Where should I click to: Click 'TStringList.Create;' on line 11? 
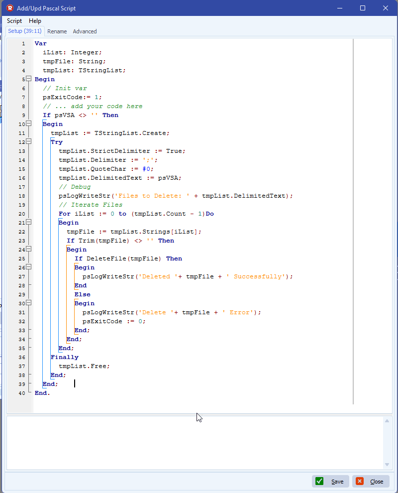[x=132, y=133]
